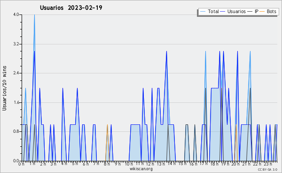Viewport: 282px width, 173px height.
Task: Click the x-axis label '12 h'
Action: 150,164
